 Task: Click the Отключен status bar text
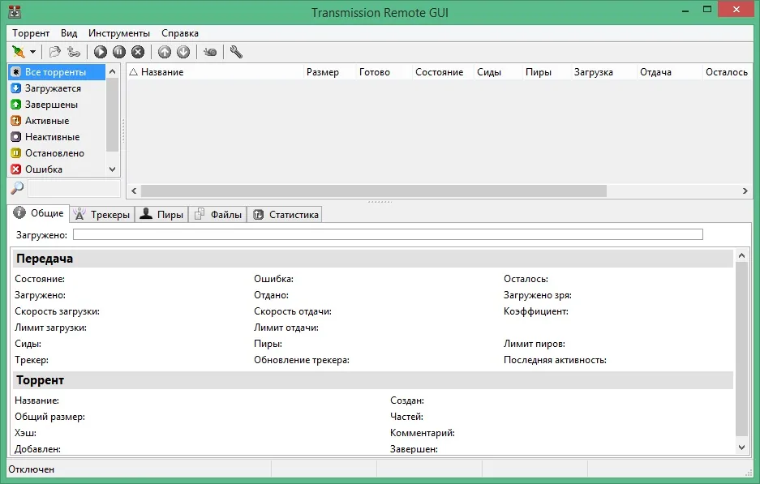[x=32, y=469]
